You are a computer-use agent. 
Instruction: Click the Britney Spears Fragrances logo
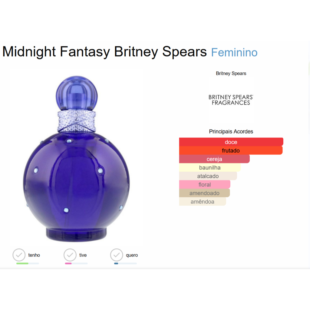pyautogui.click(x=231, y=100)
